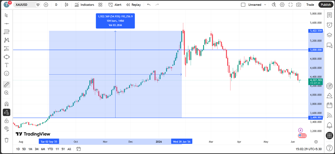The image size is (335, 154).
Task: Open the object tree layers panel
Action: point(329,35)
